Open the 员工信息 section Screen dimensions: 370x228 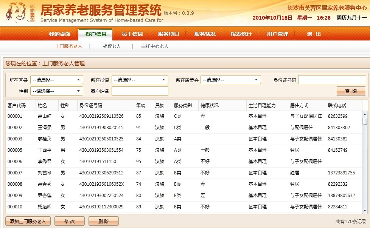(x=132, y=34)
